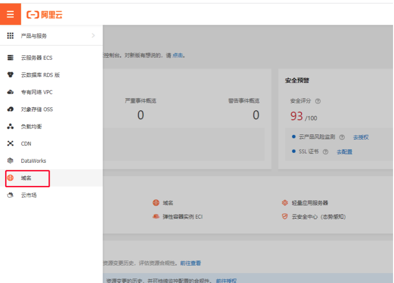Click the 去配置 link
Screen dimensions: 394x283
344,151
